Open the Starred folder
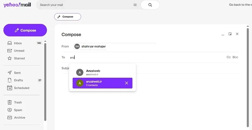 coord(19,58)
